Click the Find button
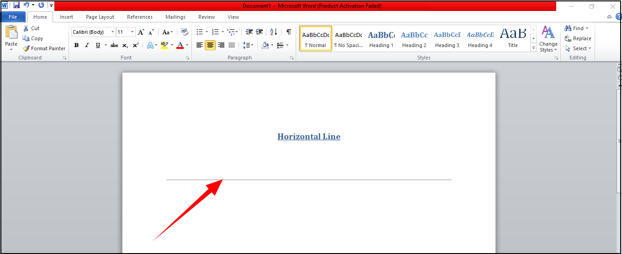The height and width of the screenshot is (254, 622). (577, 28)
